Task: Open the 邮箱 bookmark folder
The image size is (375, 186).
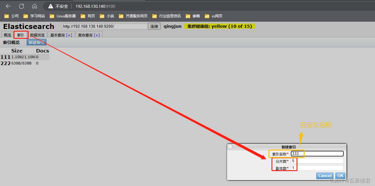Action: coord(193,16)
